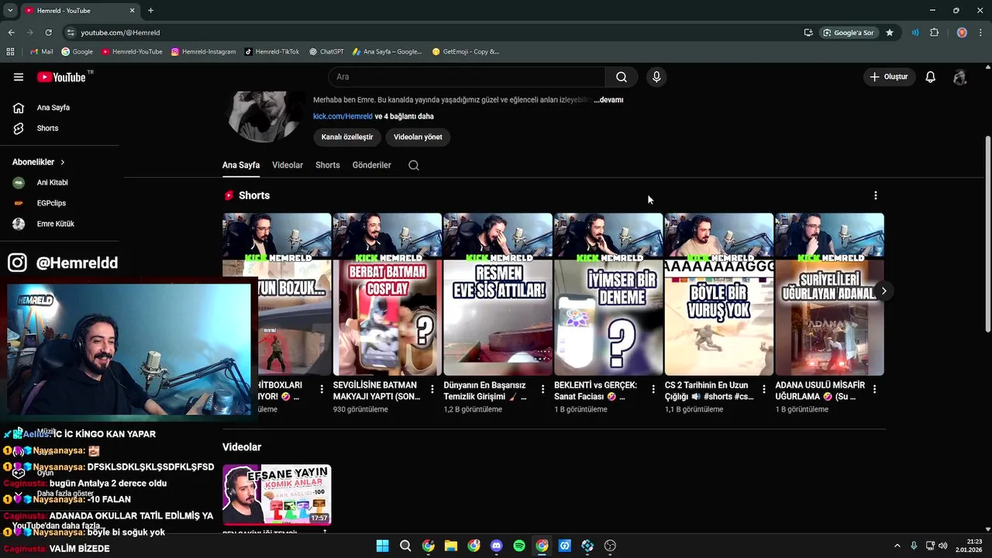Reload the page in Chrome
The height and width of the screenshot is (558, 992).
tap(48, 33)
